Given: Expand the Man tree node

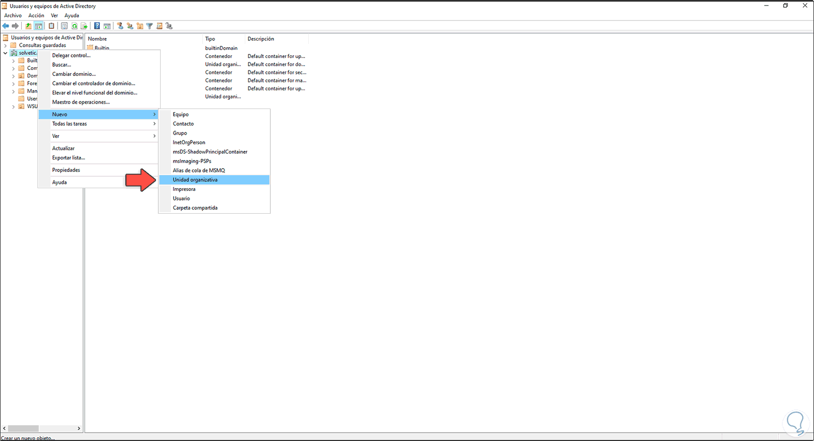Looking at the screenshot, I should coord(14,91).
